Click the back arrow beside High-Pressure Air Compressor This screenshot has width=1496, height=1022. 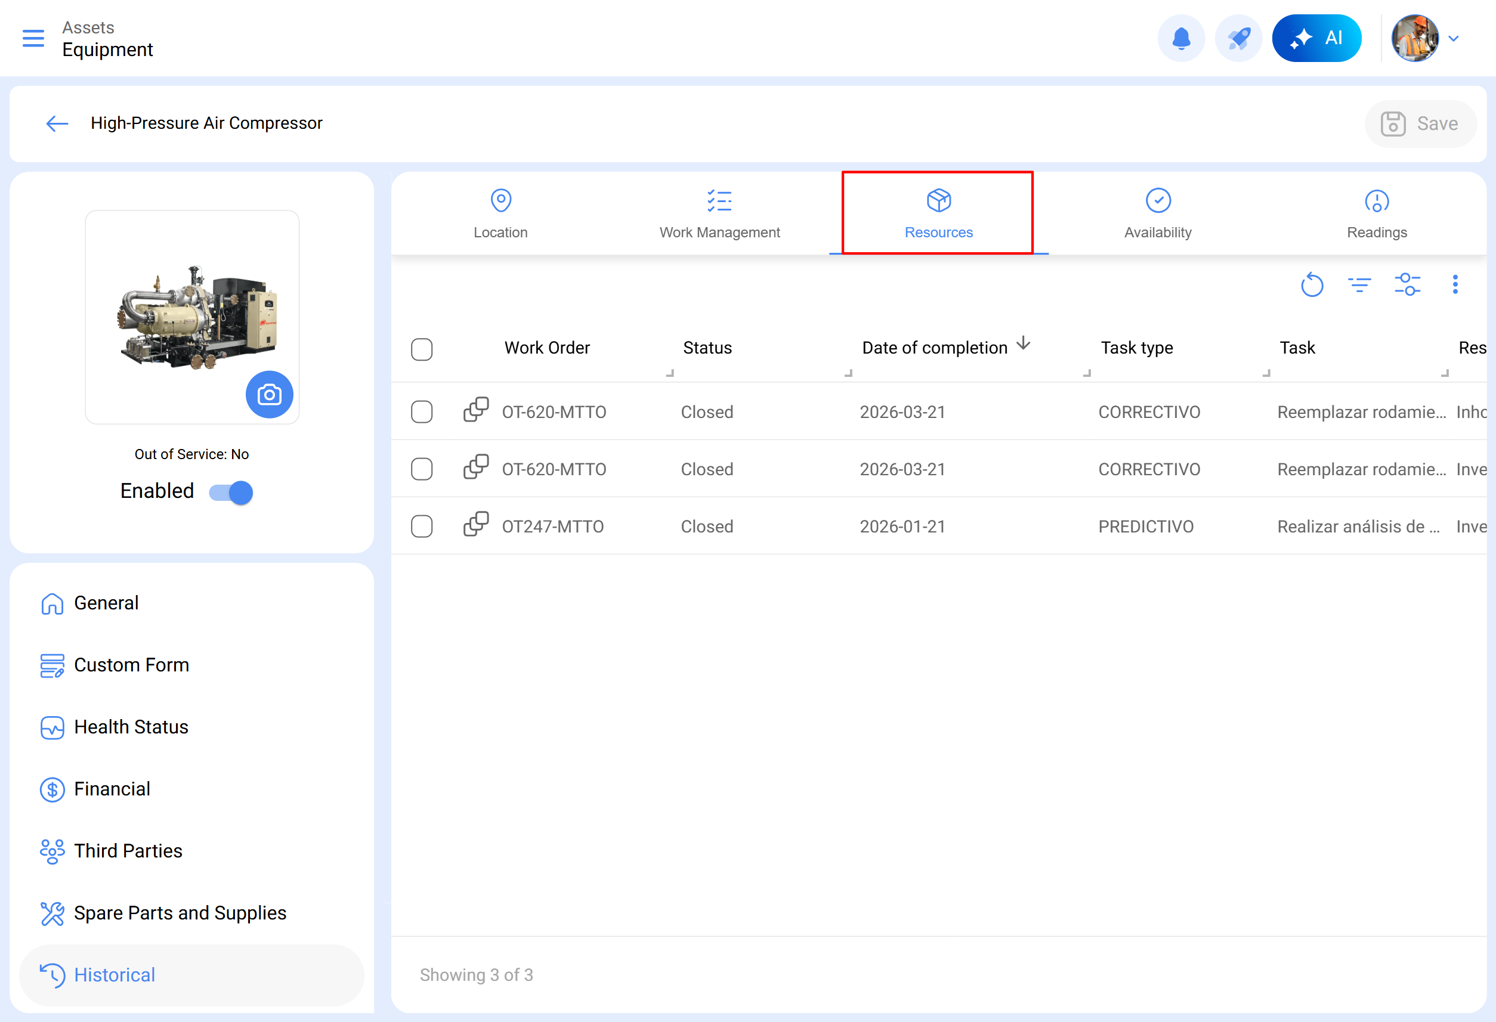tap(57, 123)
